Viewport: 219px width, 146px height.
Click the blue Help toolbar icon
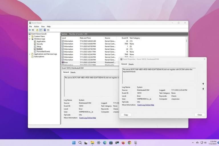45,30
